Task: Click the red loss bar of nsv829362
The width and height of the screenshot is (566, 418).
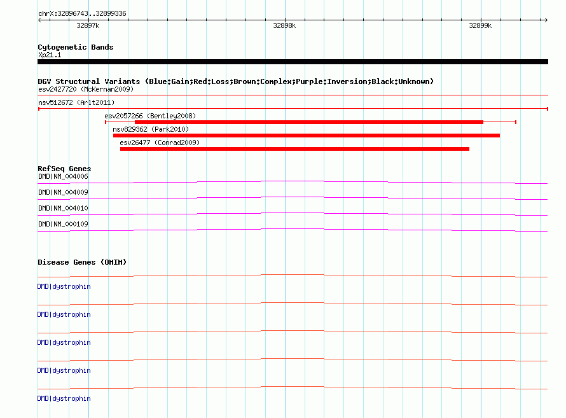Action: (x=307, y=136)
